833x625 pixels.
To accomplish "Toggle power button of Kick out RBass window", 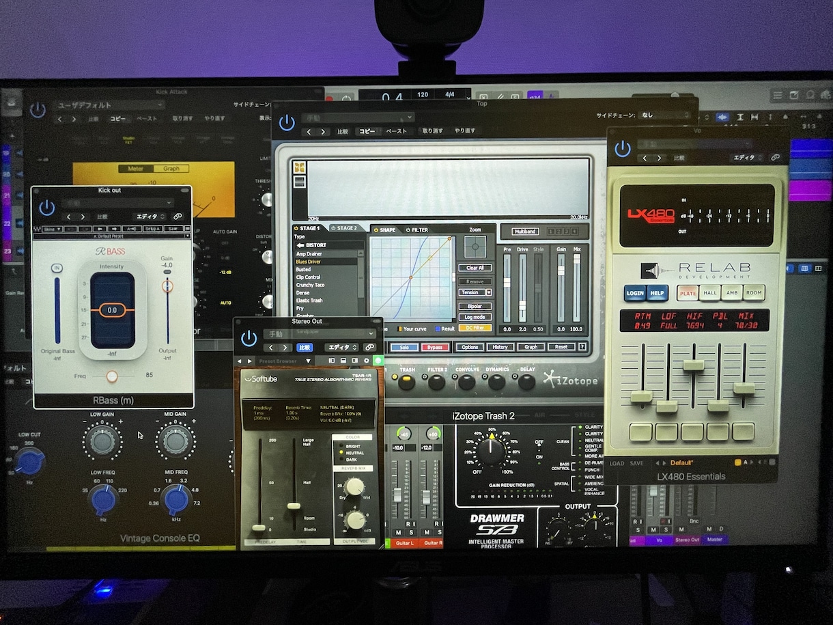I will pos(46,208).
